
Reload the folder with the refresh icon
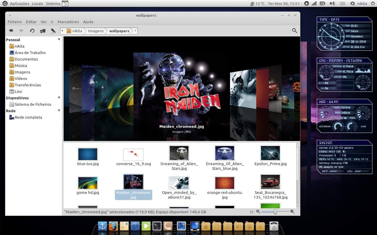pyautogui.click(x=32, y=31)
